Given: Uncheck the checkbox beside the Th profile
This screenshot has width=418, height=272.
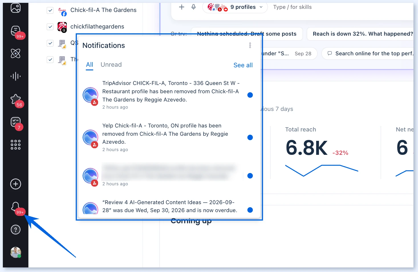Looking at the screenshot, I should point(50,60).
